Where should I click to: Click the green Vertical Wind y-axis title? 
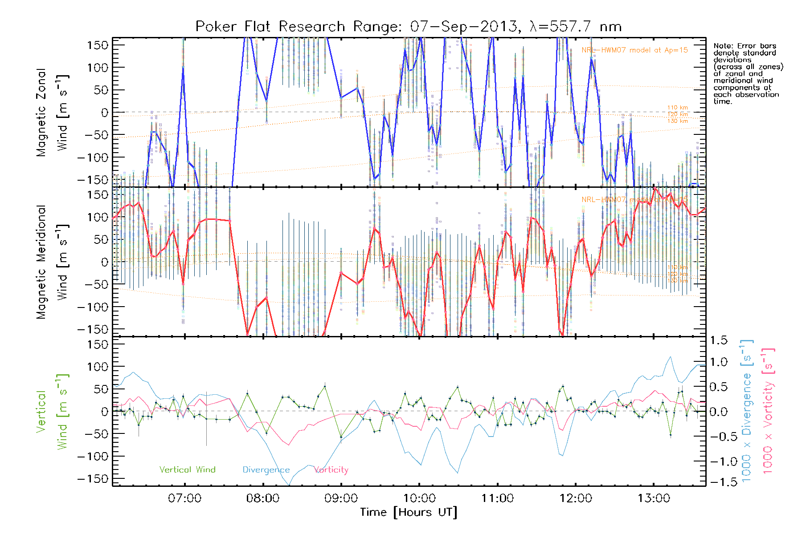[x=52, y=412]
